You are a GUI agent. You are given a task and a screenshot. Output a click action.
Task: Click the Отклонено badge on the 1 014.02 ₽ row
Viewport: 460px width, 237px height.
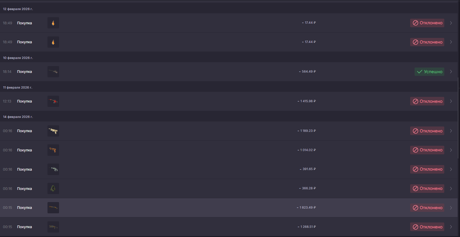[427, 150]
